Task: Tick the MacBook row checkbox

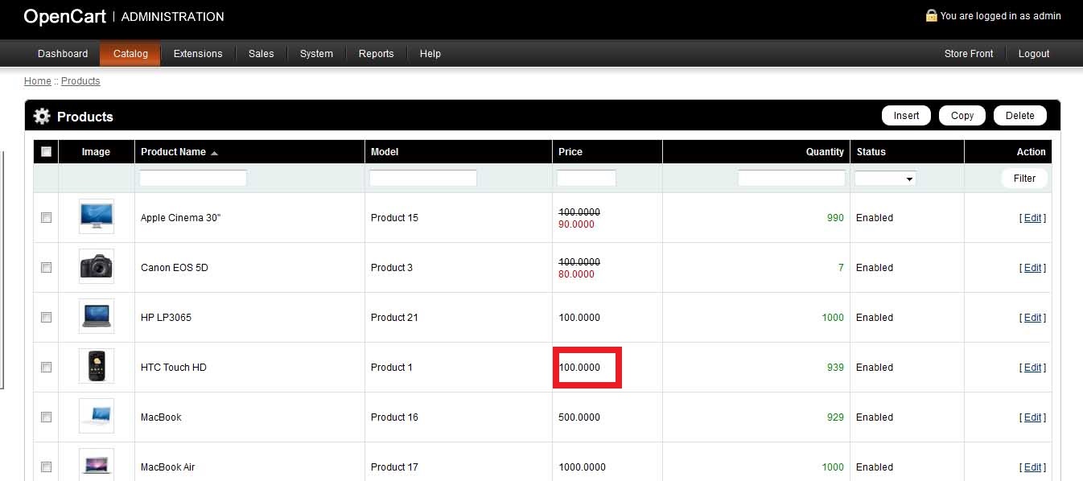Action: coord(46,417)
